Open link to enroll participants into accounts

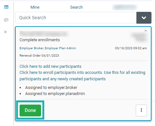[82, 76]
